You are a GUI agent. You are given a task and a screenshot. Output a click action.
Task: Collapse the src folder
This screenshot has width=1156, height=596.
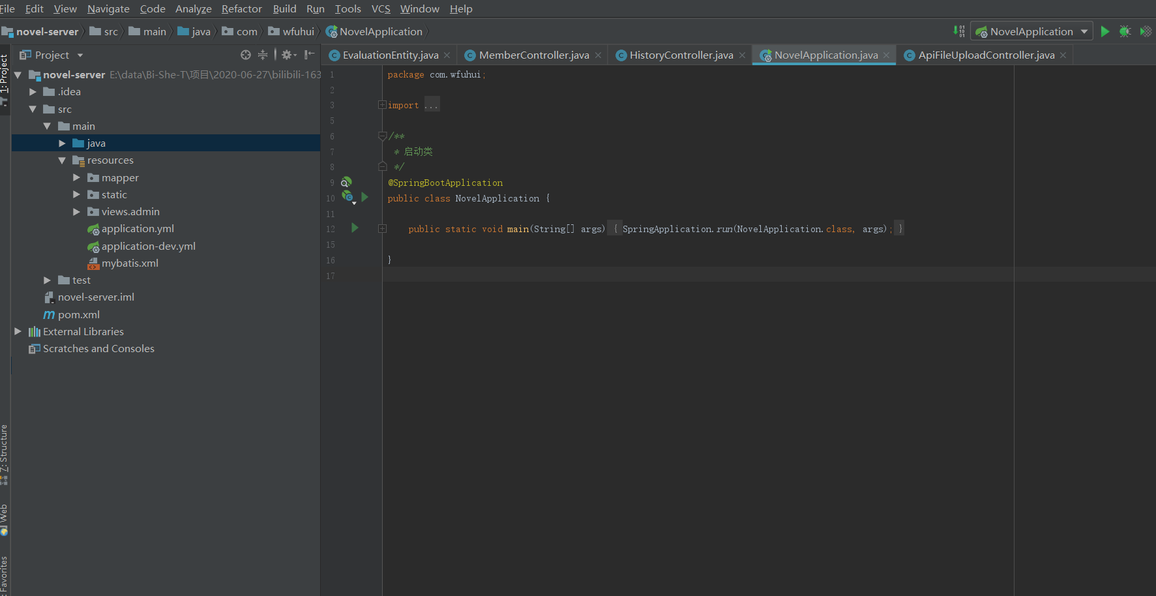click(x=33, y=109)
